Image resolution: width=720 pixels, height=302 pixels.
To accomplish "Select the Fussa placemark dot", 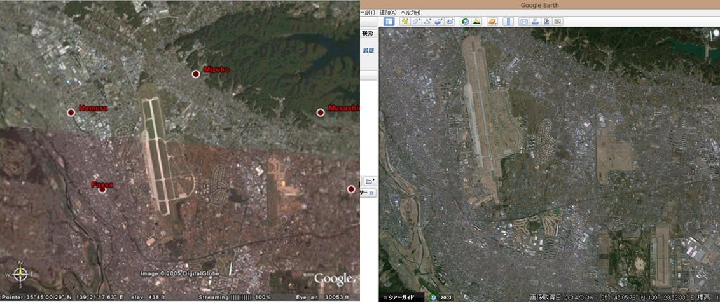I will point(102,189).
